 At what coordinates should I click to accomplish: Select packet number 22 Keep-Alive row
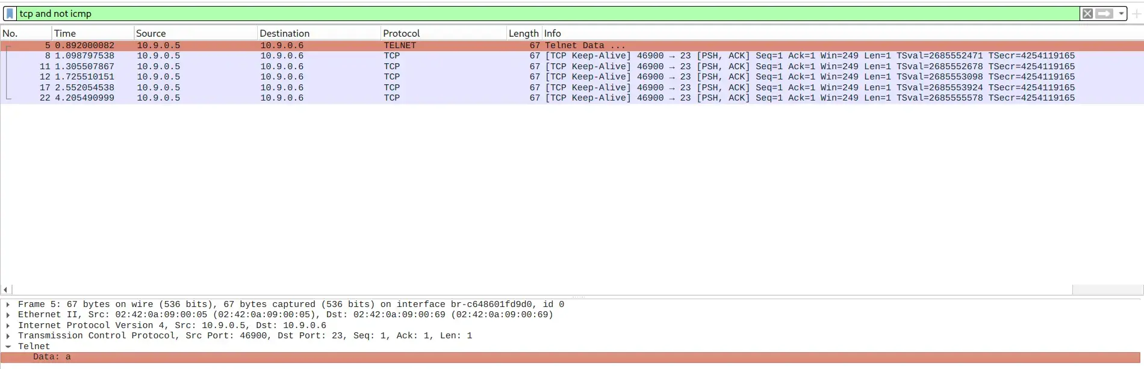(572, 98)
